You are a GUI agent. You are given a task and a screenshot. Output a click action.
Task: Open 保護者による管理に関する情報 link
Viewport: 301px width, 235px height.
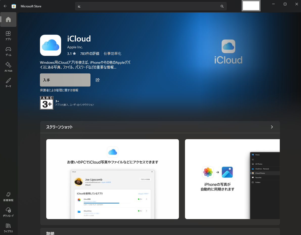point(59,90)
